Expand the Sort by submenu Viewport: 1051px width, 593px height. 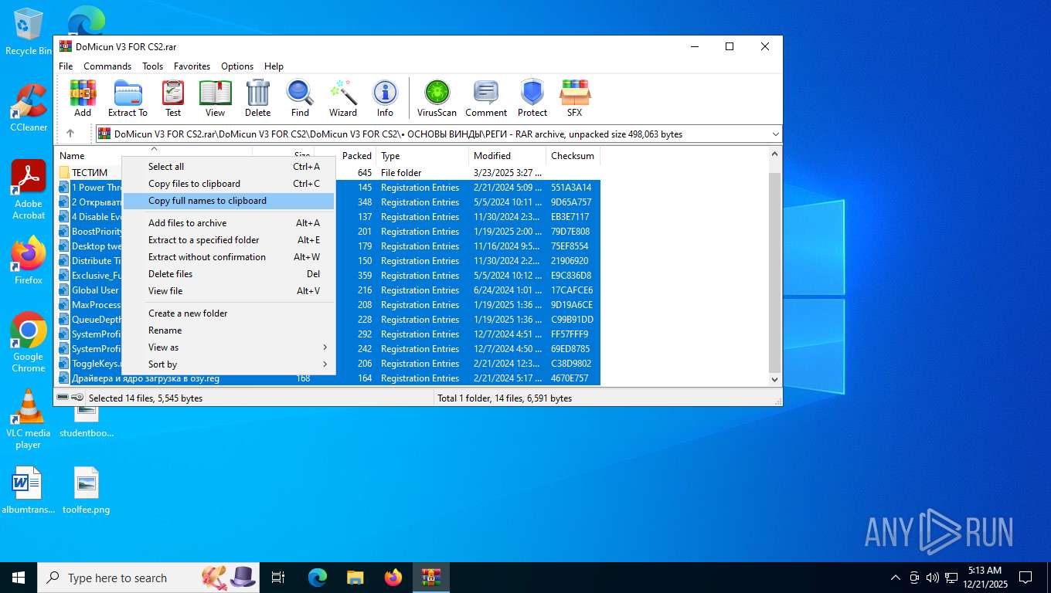point(229,364)
